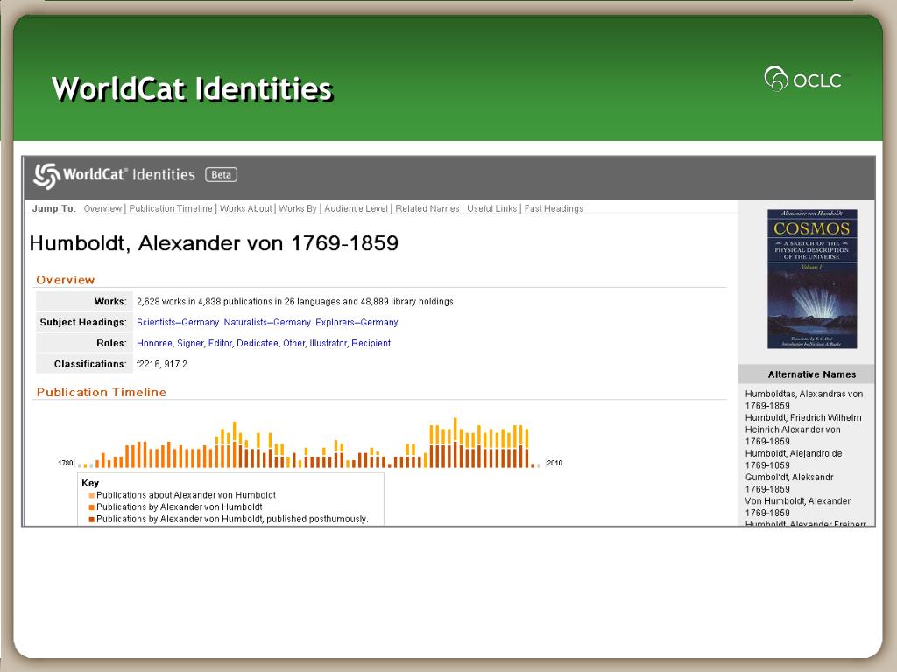Click the Beta badge beside Identities
This screenshot has height=672, width=897.
(x=222, y=174)
